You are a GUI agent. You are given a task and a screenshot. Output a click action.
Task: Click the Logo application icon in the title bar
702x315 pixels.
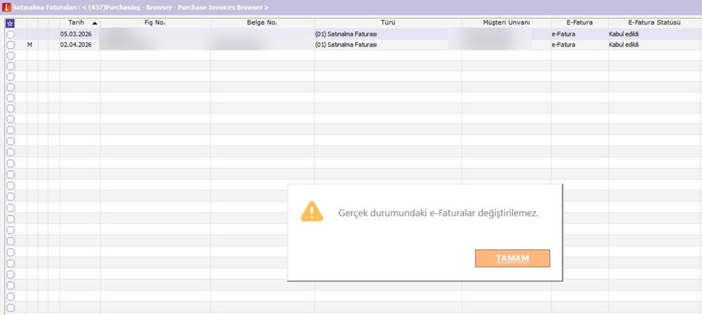click(x=6, y=7)
